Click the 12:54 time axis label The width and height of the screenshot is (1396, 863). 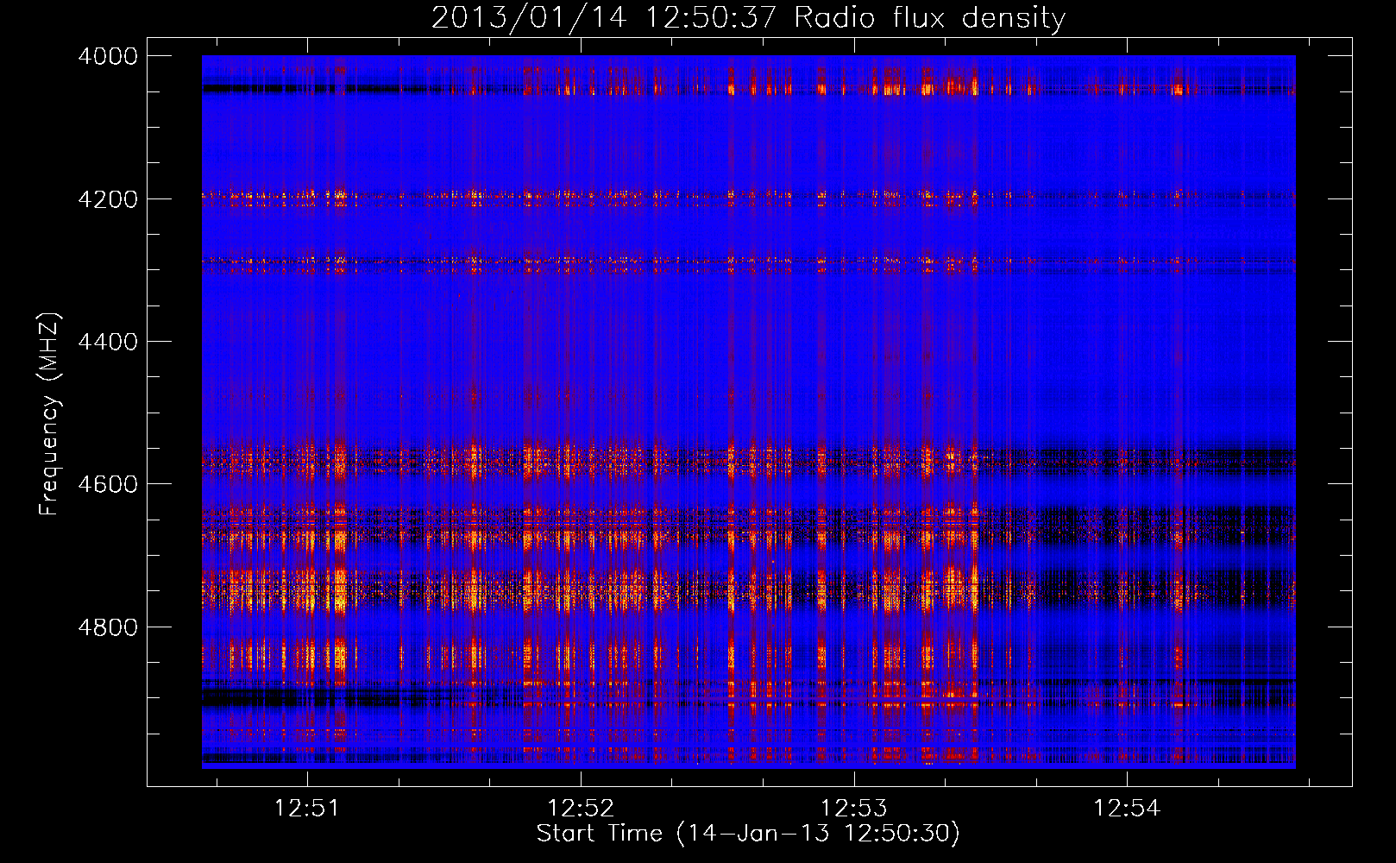point(1127,809)
